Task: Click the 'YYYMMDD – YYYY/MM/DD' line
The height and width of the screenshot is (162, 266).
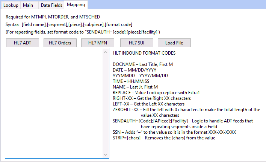Action: pos(140,76)
